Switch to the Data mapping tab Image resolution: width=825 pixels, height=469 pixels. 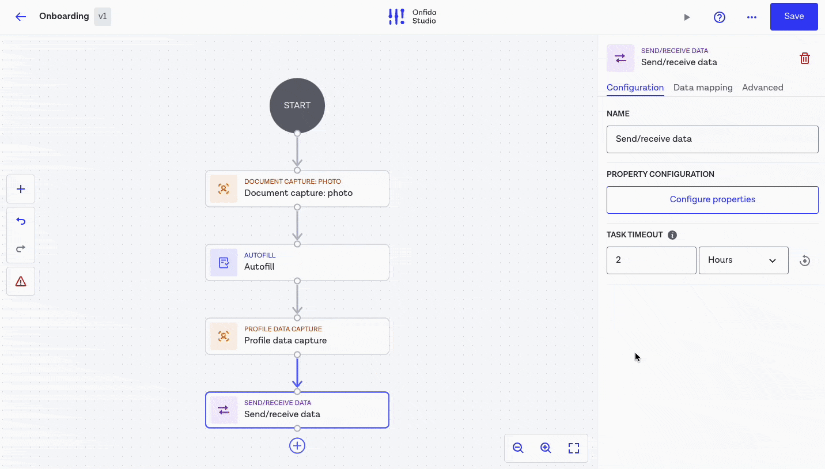[702, 88]
